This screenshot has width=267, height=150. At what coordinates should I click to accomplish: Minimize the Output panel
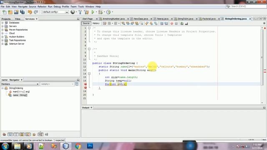pyautogui.click(x=264, y=107)
